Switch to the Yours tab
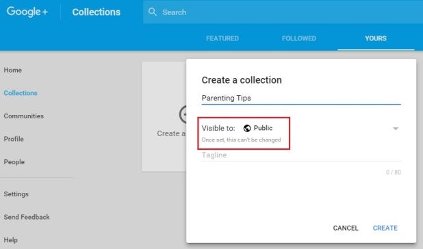The width and height of the screenshot is (423, 249). (x=376, y=38)
